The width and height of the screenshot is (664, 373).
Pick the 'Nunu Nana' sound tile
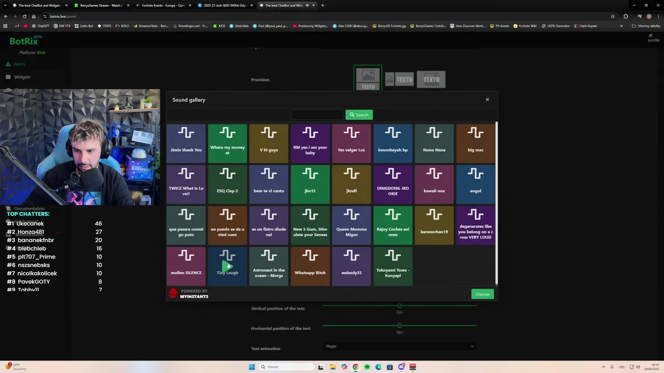[x=434, y=143]
